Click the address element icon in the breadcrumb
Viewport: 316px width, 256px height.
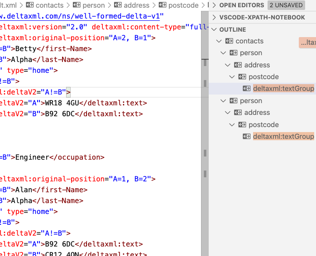tap(118, 5)
